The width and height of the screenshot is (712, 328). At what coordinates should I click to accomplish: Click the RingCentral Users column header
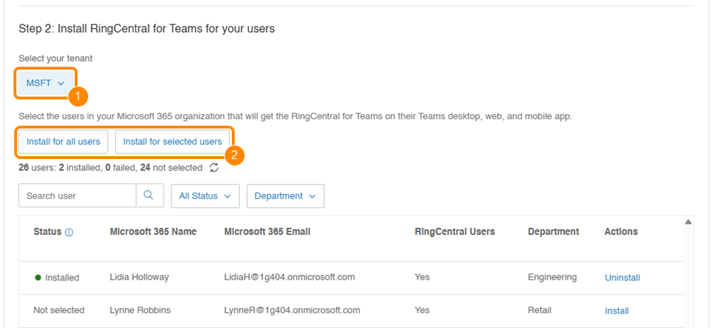pos(455,231)
